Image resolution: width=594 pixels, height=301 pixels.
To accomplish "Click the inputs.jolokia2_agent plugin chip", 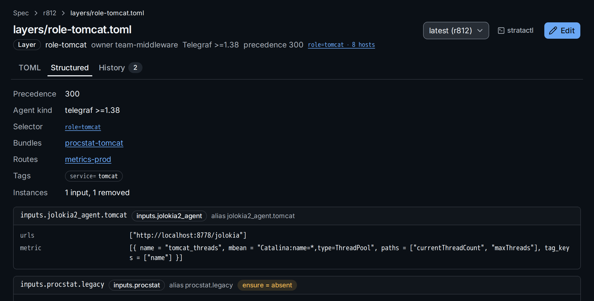I will (x=169, y=216).
